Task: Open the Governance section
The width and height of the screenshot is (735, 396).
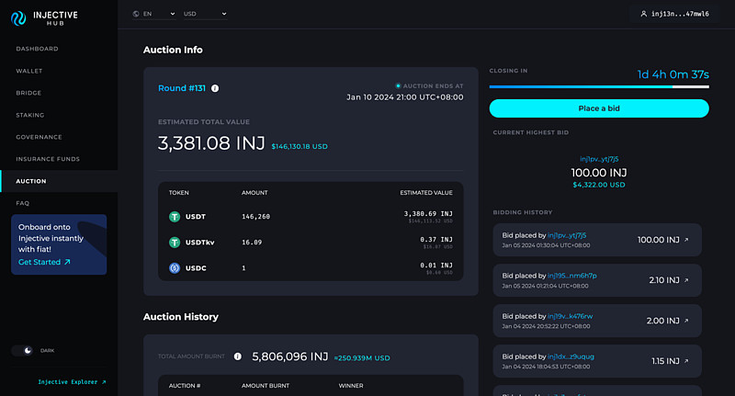Action: pyautogui.click(x=40, y=137)
